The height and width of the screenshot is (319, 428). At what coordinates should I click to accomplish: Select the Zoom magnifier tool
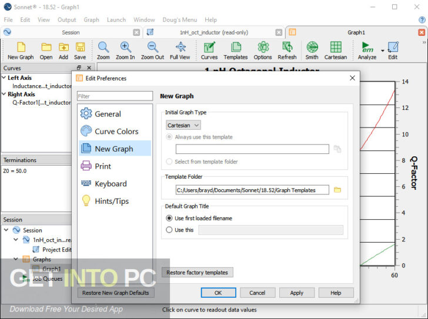tap(103, 51)
